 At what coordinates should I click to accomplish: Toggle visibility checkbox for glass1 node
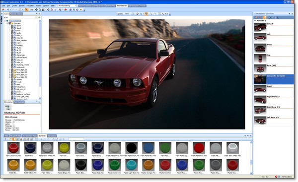12,26
